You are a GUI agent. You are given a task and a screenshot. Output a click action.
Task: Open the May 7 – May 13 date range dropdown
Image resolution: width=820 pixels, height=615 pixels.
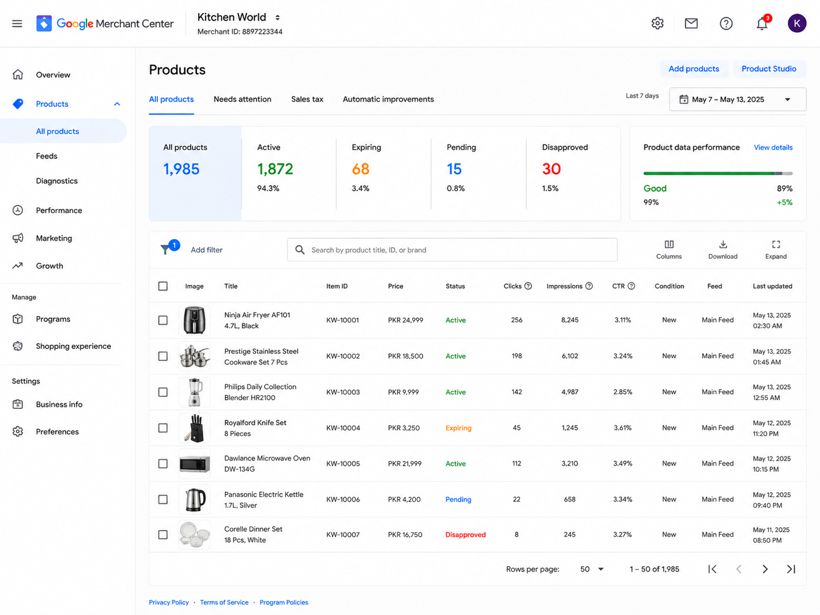pos(738,99)
